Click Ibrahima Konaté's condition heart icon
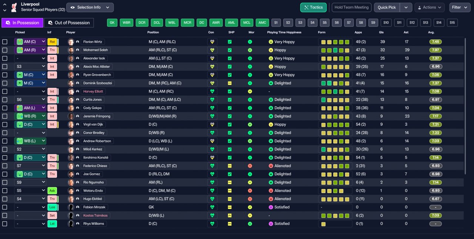This screenshot has height=239, width=474. point(212,157)
